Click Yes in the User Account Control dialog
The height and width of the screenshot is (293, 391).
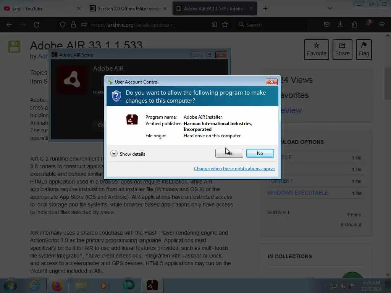click(229, 153)
